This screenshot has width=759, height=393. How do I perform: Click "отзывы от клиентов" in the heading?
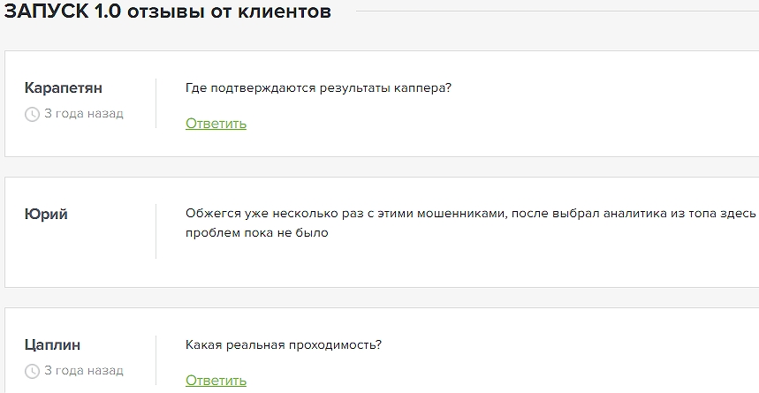[229, 12]
